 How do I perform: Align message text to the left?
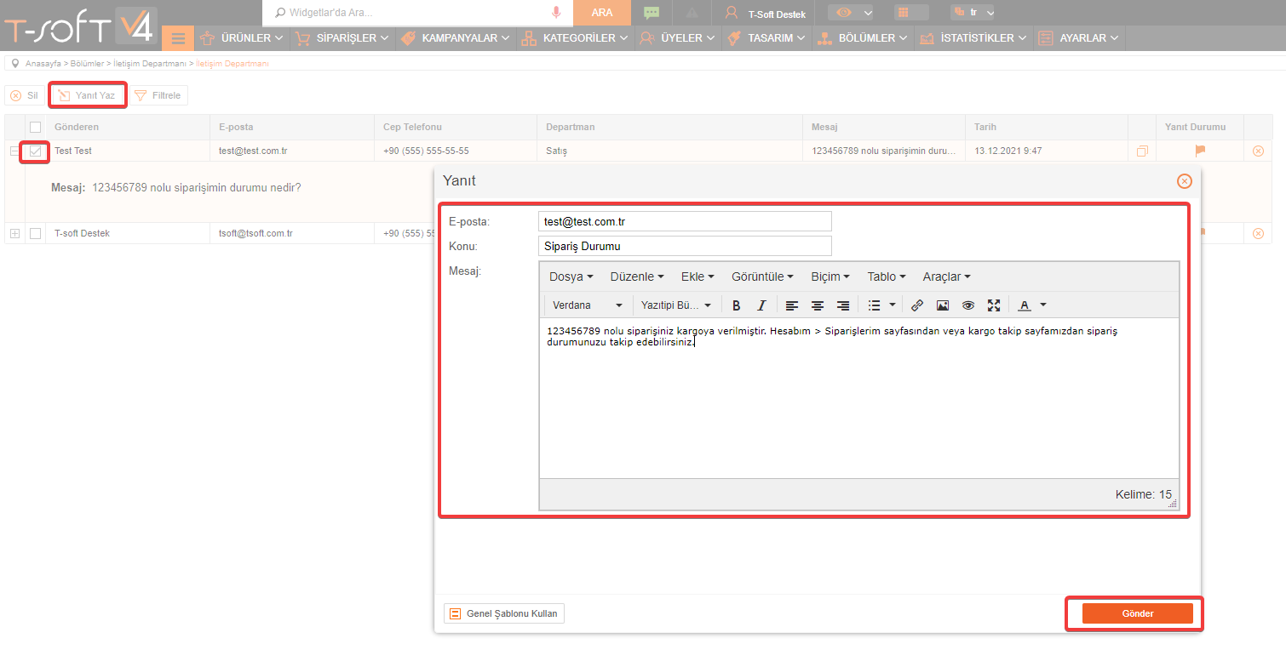(792, 305)
